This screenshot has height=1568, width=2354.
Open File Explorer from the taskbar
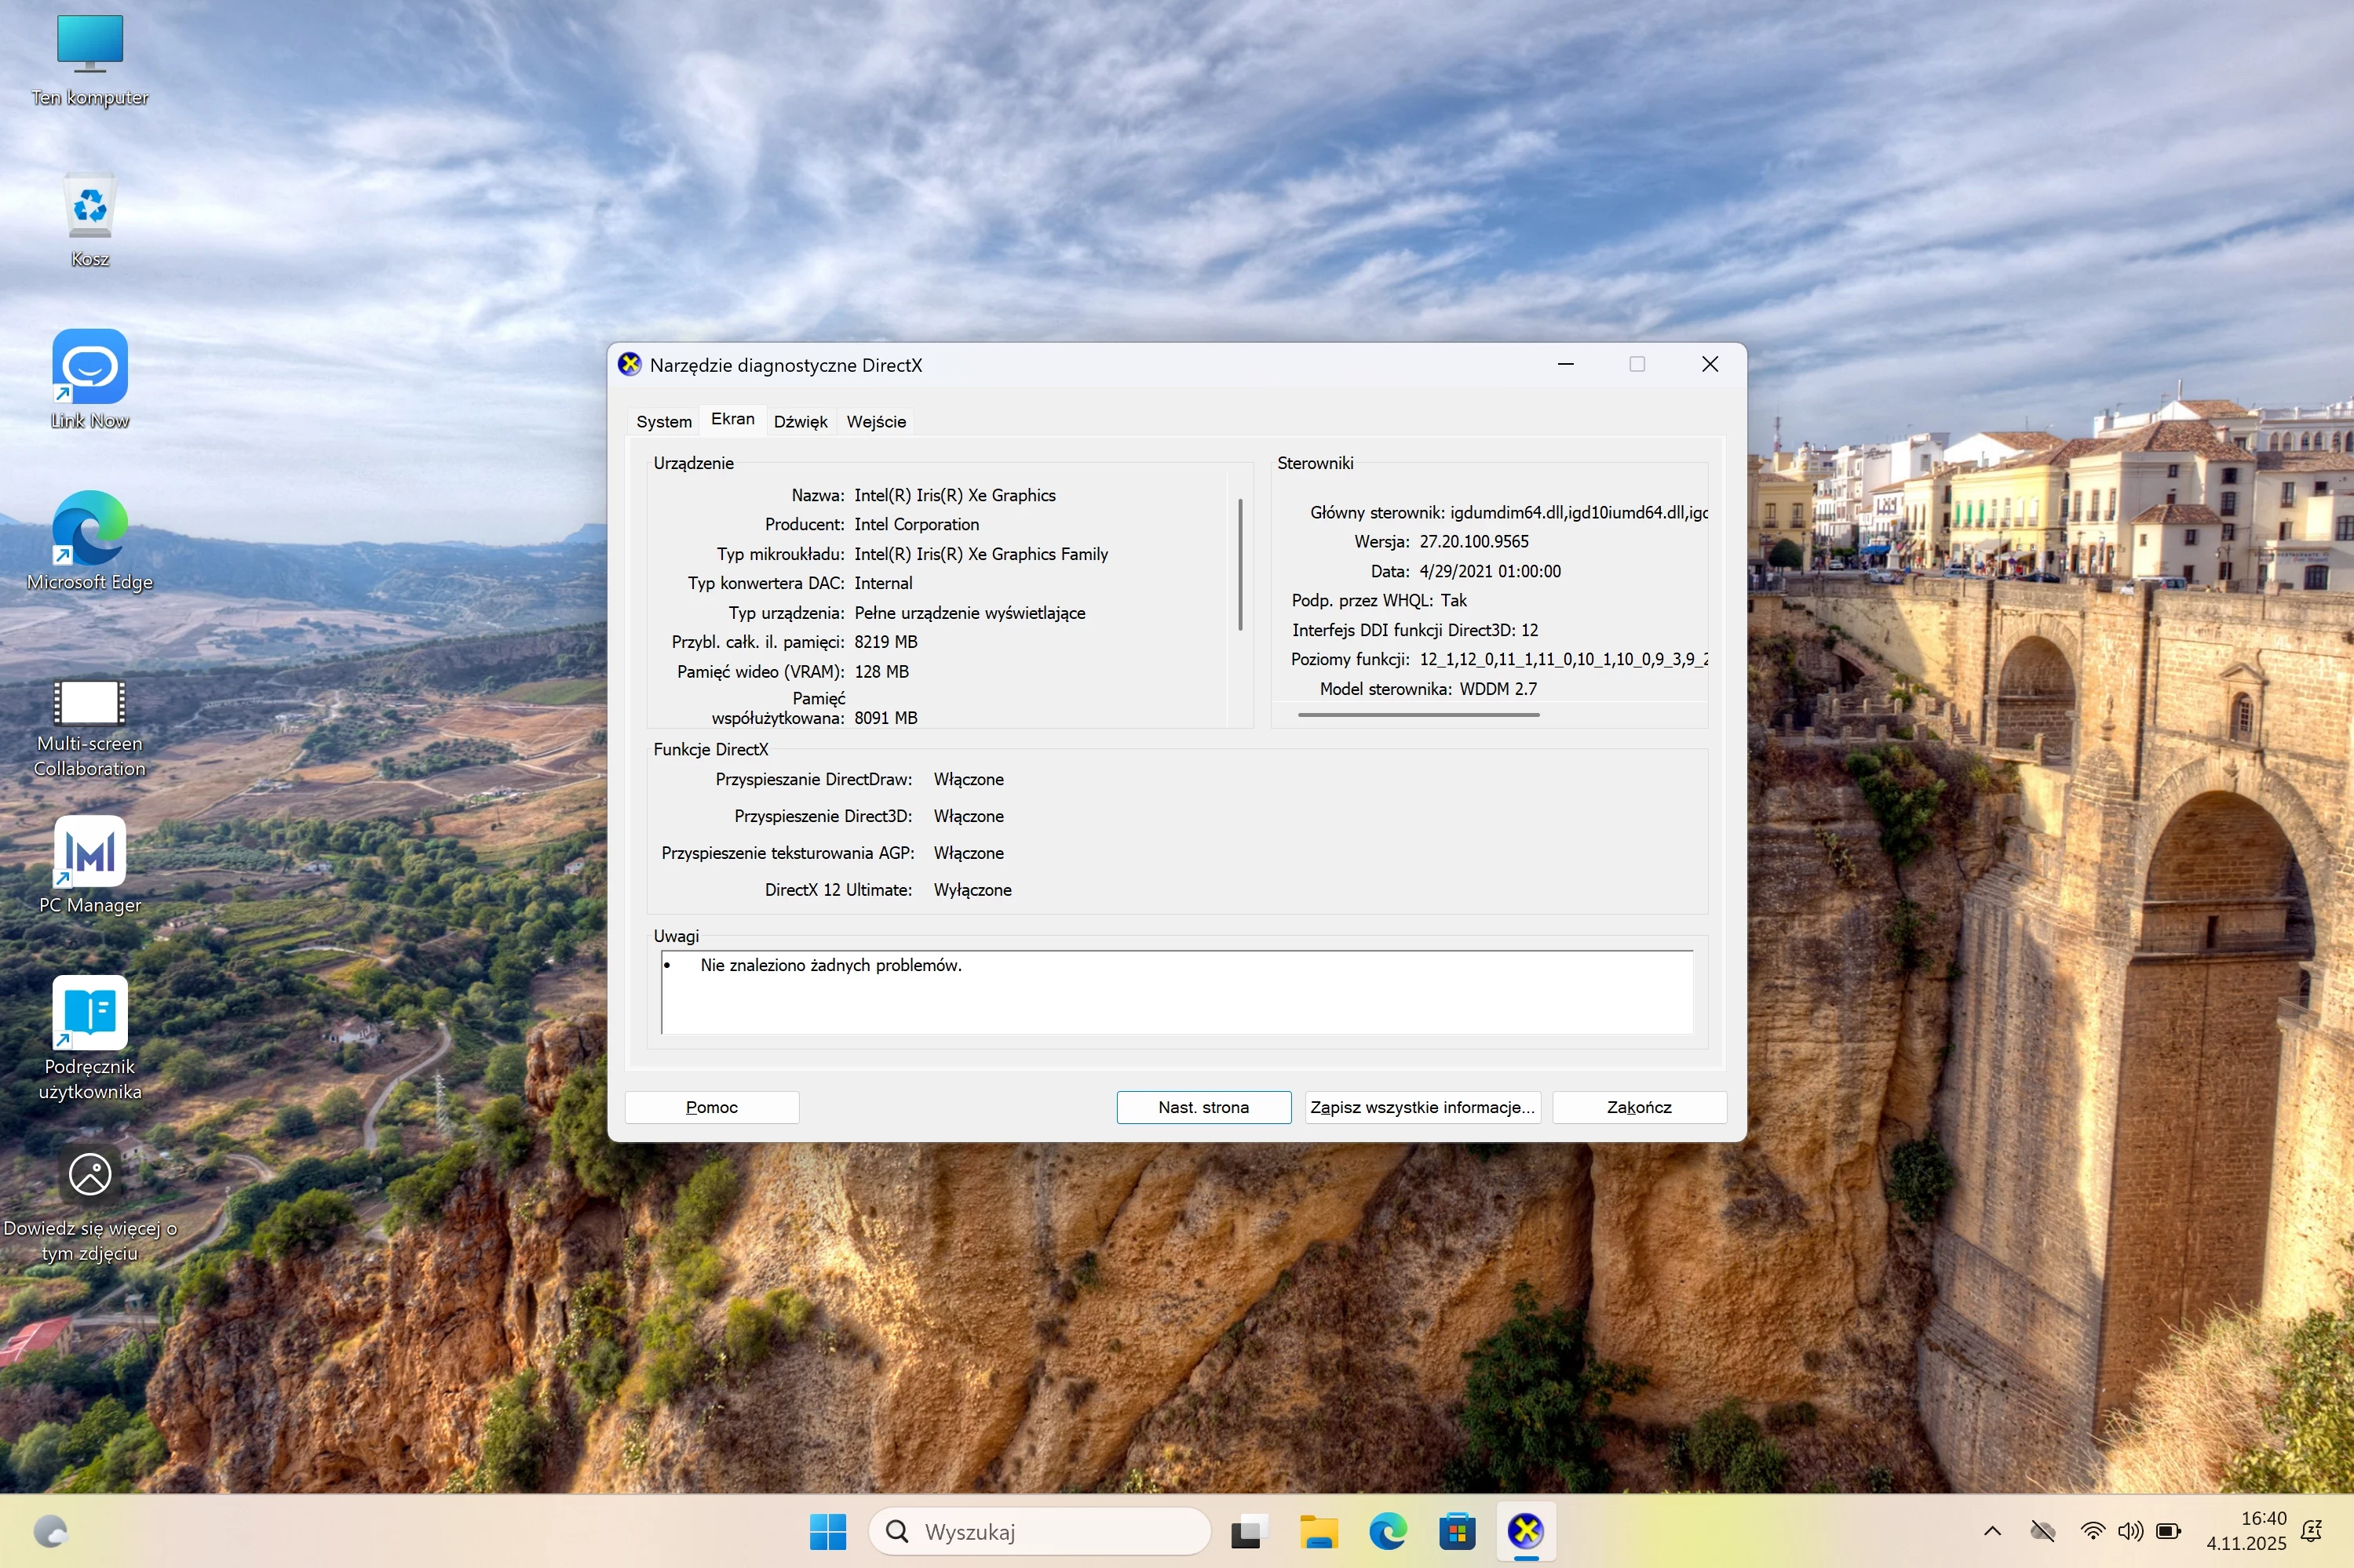click(x=1319, y=1531)
